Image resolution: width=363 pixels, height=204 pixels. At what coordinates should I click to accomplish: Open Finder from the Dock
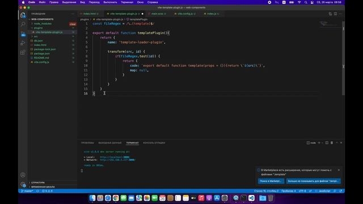click(x=92, y=198)
